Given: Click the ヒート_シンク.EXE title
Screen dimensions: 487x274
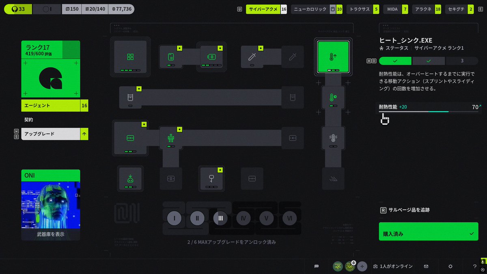Looking at the screenshot, I should pos(406,40).
